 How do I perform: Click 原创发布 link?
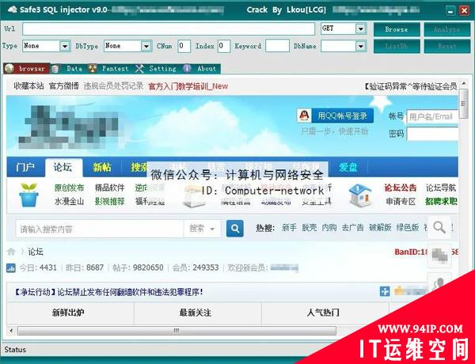tap(70, 188)
